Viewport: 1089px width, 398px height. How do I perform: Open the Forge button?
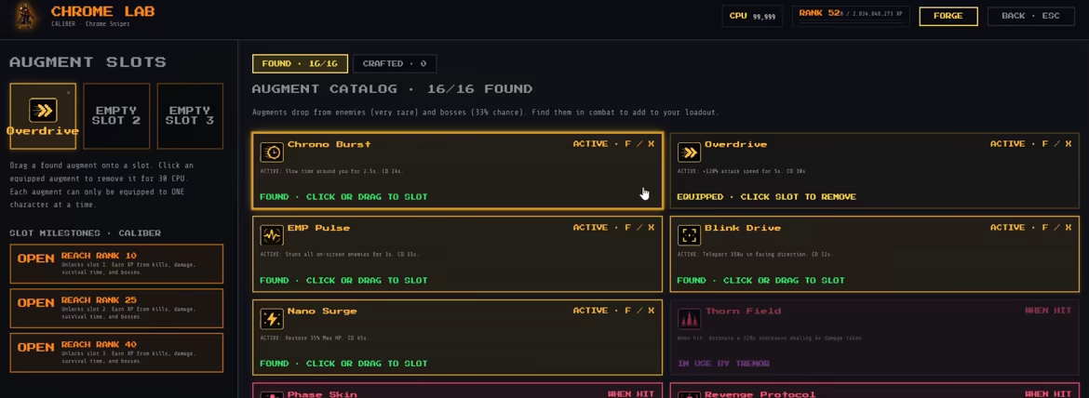click(x=948, y=16)
